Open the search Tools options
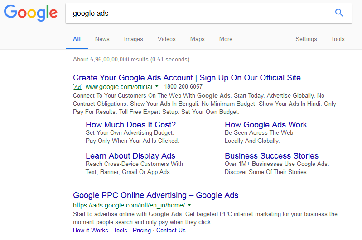The image size is (362, 240). coord(338,39)
